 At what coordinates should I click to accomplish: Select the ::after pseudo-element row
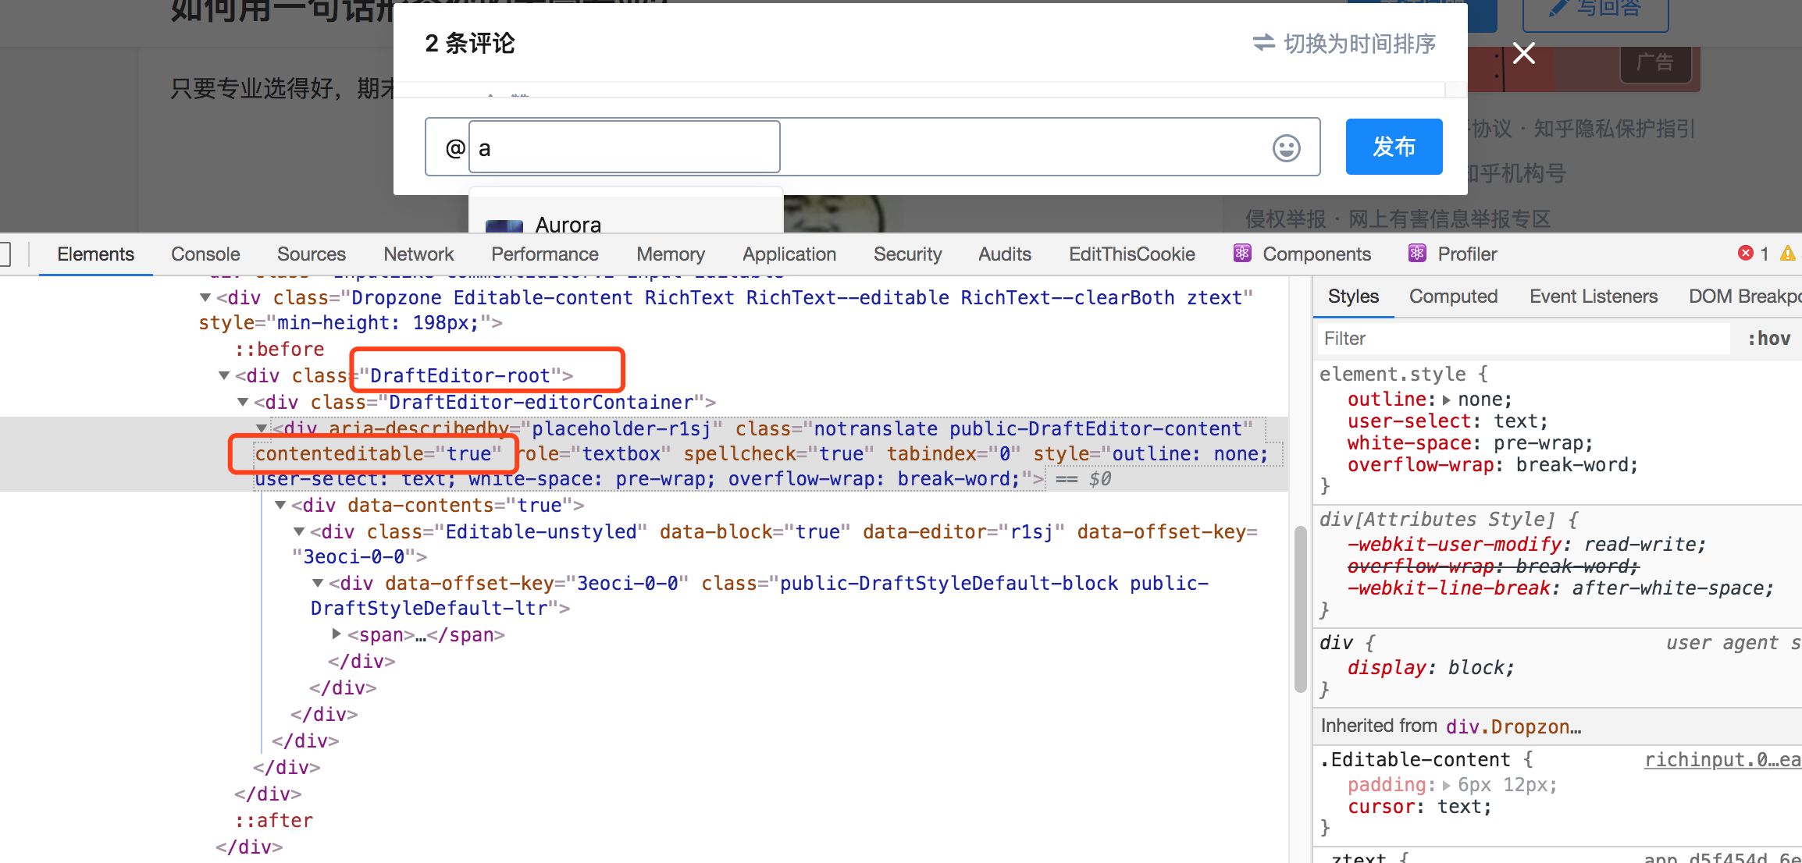[273, 820]
